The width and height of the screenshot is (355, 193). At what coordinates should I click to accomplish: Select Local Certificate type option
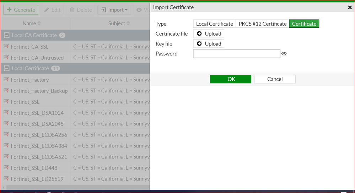[x=214, y=24]
